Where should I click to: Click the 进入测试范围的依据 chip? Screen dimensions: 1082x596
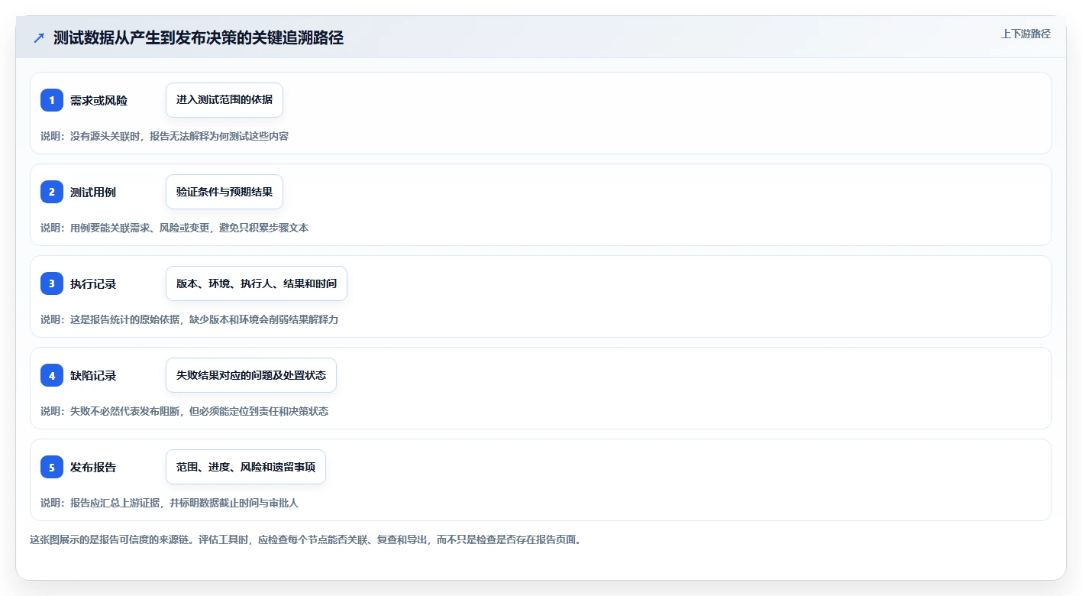224,100
